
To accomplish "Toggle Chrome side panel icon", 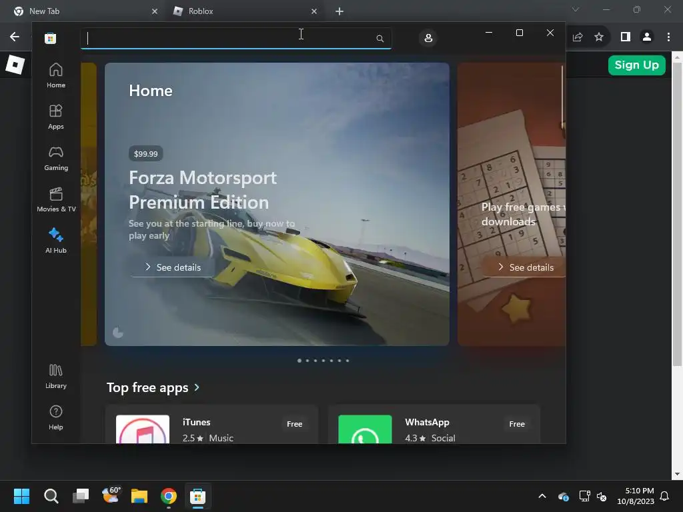I will pos(626,37).
